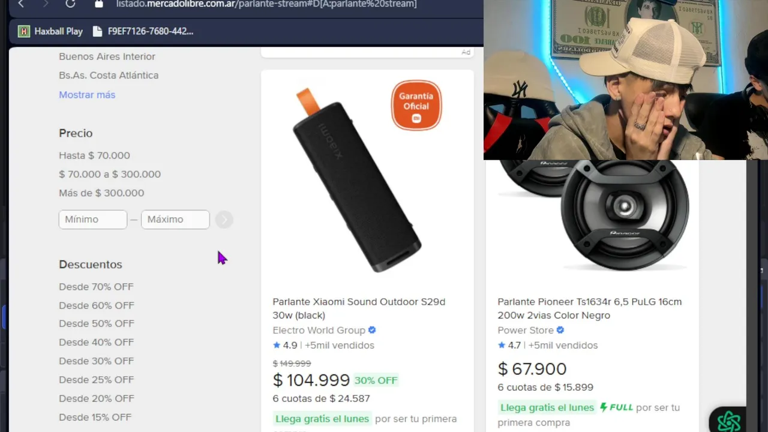Filter discounts Desde 70% OFF
Viewport: 768px width, 432px height.
[x=96, y=287]
